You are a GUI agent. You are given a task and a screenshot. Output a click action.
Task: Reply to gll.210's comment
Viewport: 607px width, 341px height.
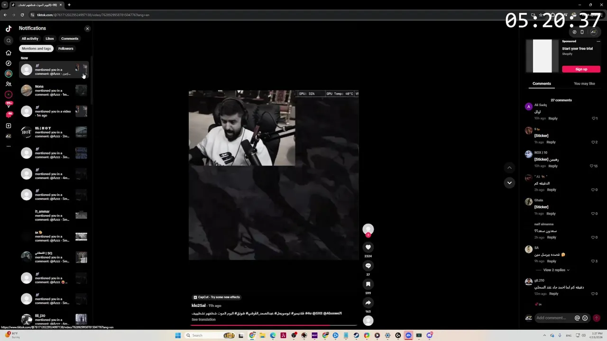tap(553, 294)
